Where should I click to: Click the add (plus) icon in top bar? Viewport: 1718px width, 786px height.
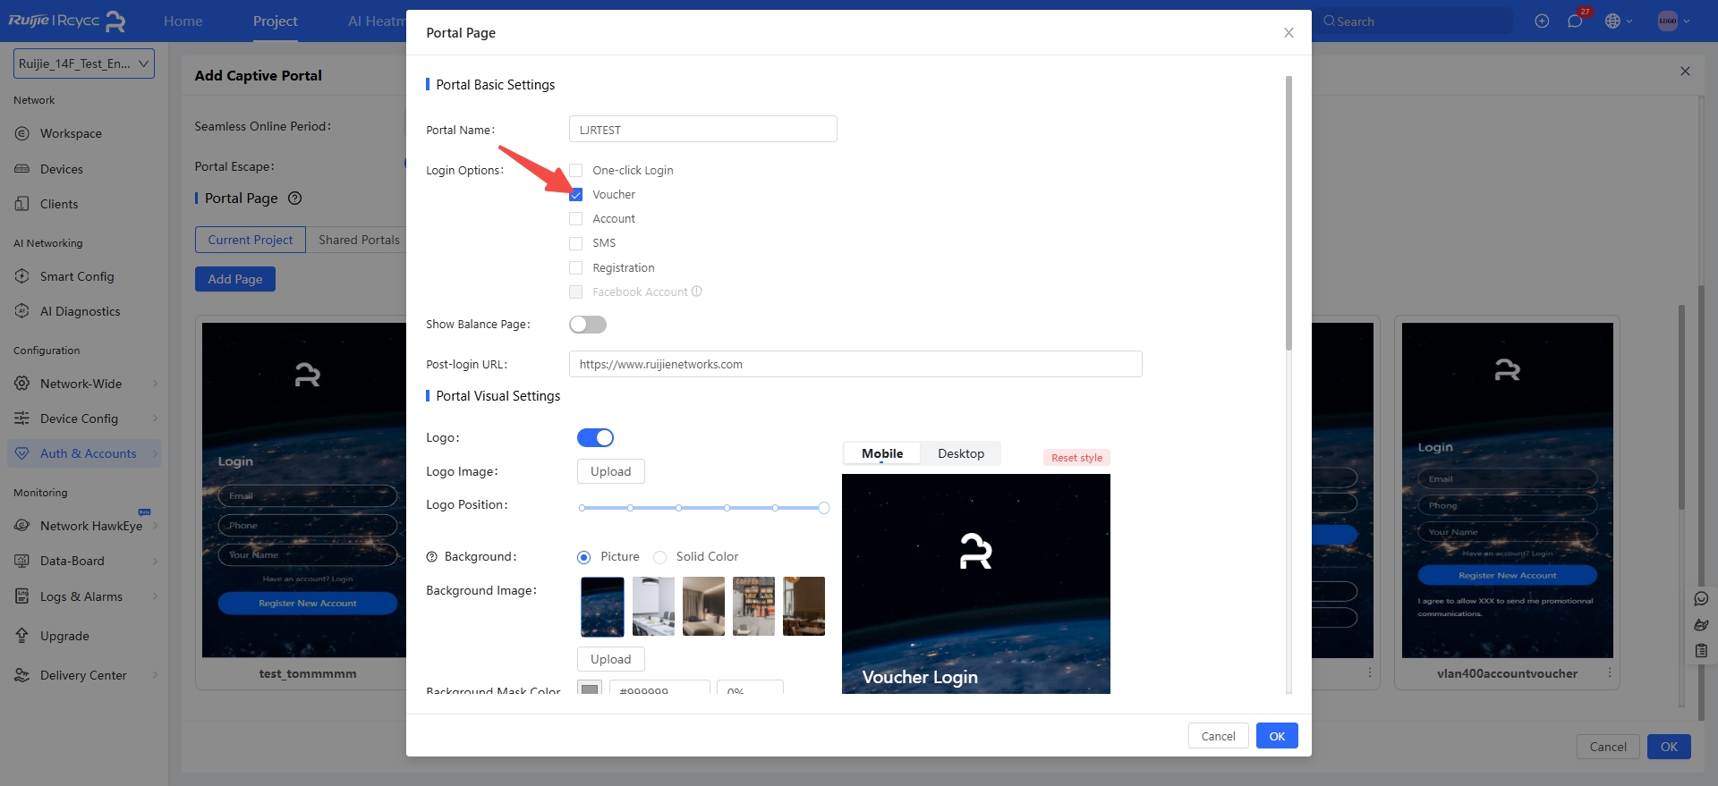[x=1542, y=21]
